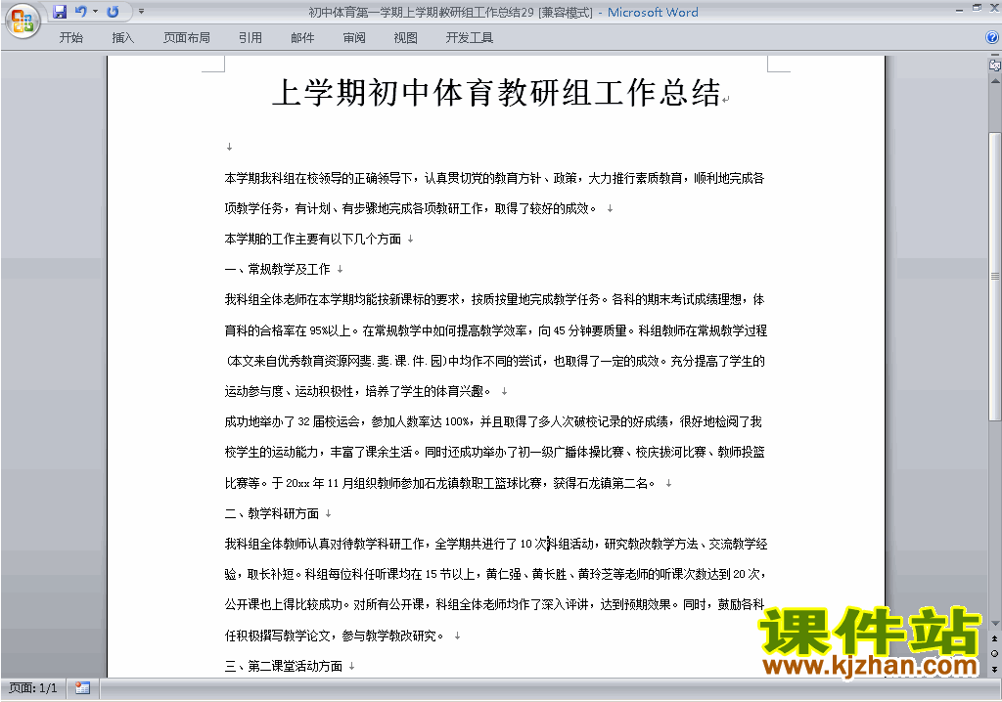This screenshot has width=1002, height=702.
Task: Expand Customize Quick Access Toolbar dropdown
Action: [141, 12]
